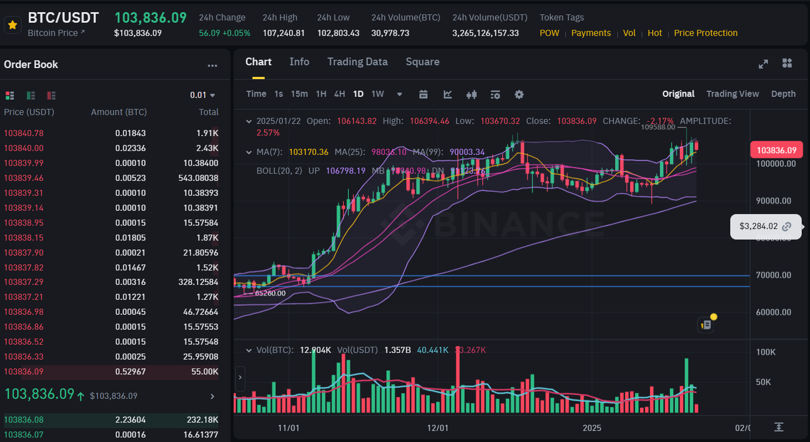Click the MA(7) indicator value
Screen dimensions: 810x442
[308, 152]
